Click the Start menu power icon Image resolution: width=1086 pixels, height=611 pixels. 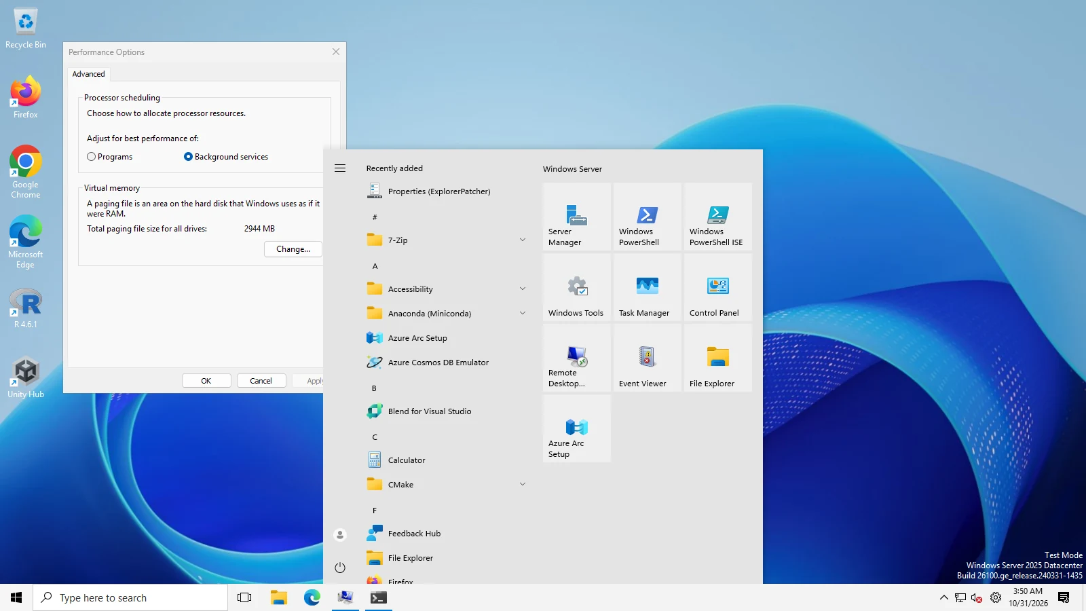(x=340, y=568)
